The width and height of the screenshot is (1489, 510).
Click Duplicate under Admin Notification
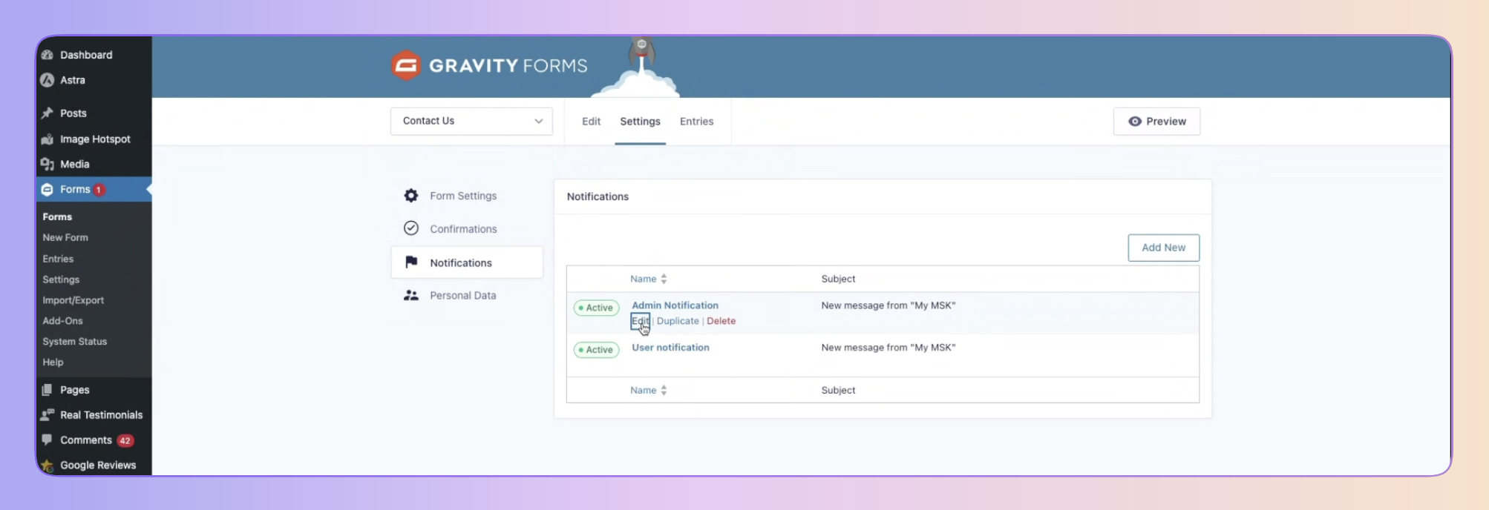click(x=678, y=321)
